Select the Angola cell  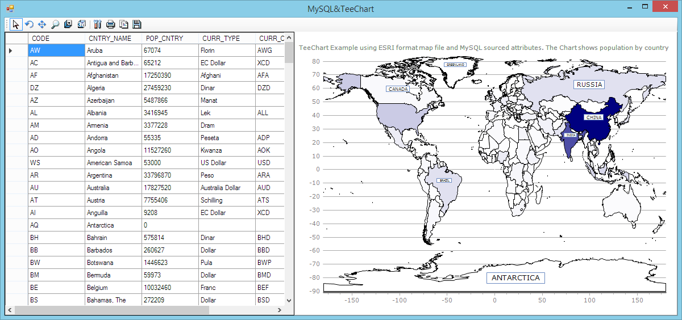113,150
